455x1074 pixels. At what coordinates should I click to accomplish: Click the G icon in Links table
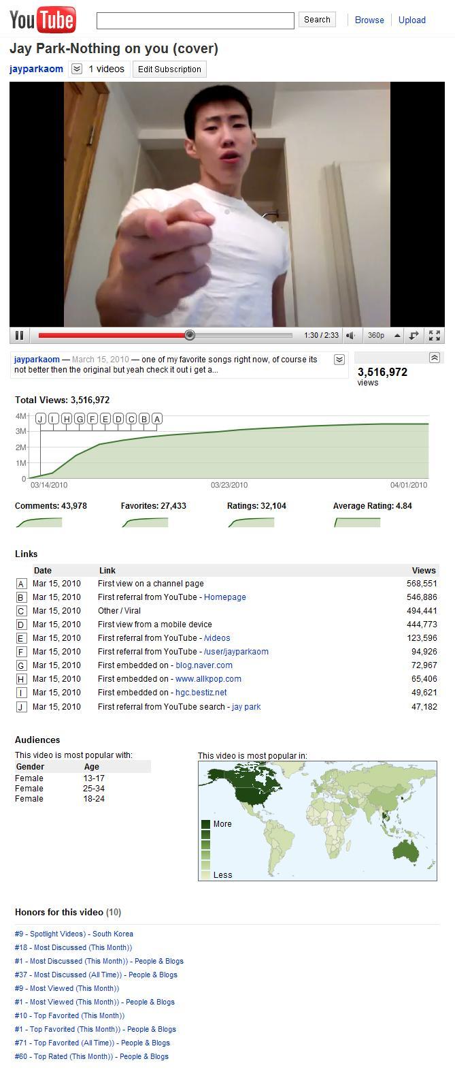(21, 665)
